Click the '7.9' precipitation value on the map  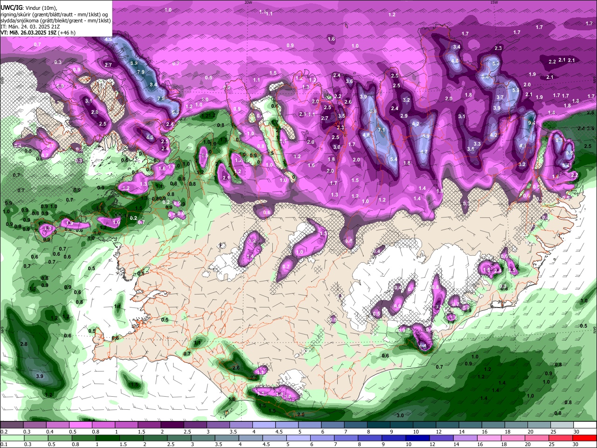point(141,72)
